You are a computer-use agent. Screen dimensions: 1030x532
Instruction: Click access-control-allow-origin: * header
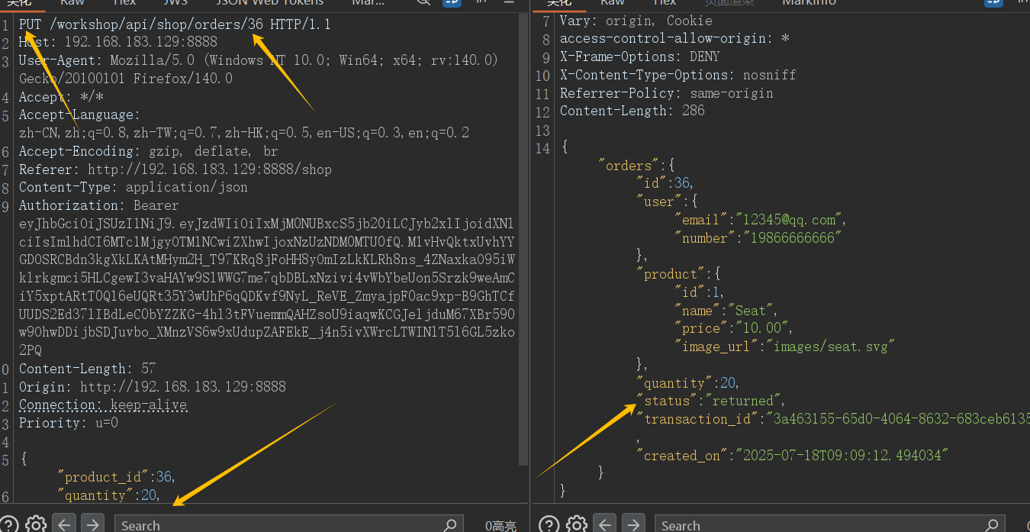coord(674,38)
